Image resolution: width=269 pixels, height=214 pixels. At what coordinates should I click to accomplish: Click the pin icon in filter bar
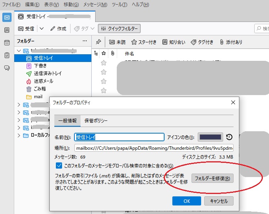click(x=98, y=42)
